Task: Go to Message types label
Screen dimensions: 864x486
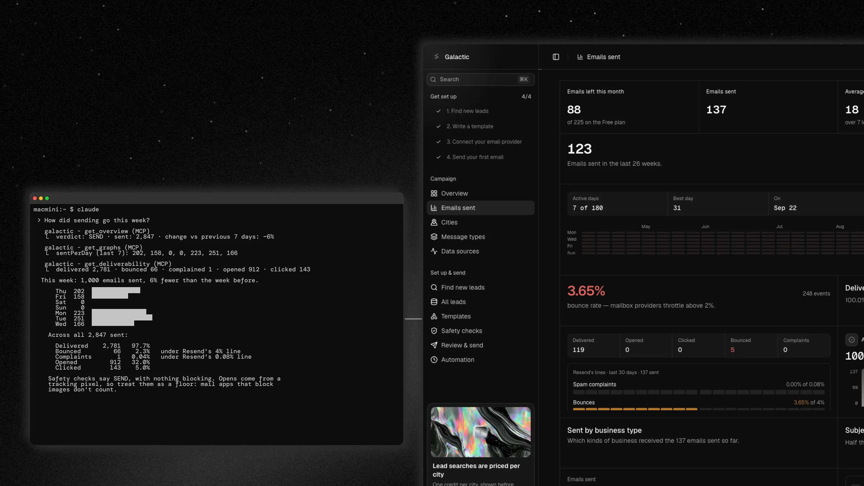Action: [463, 236]
